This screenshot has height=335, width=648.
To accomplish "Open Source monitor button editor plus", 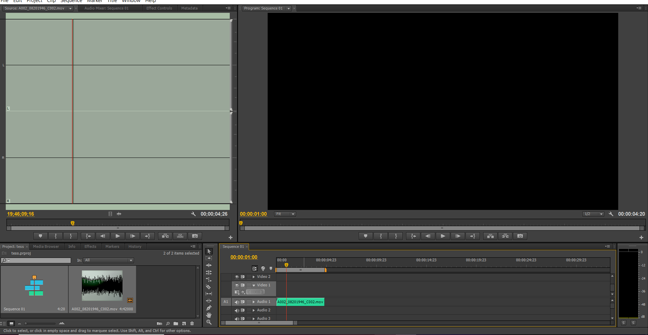I will pos(230,238).
